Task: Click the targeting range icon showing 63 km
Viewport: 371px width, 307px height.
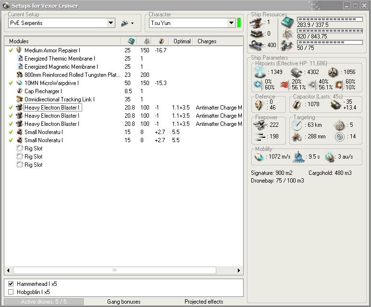Action: [x=297, y=125]
